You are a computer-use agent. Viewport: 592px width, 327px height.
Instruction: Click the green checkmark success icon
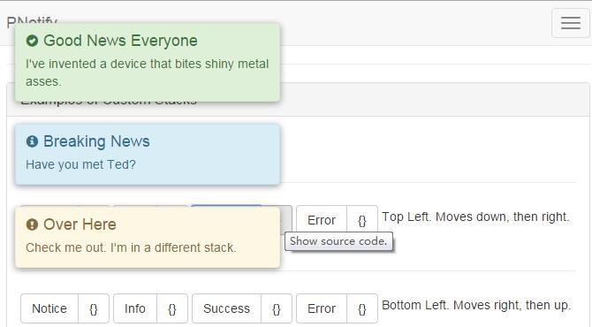32,41
